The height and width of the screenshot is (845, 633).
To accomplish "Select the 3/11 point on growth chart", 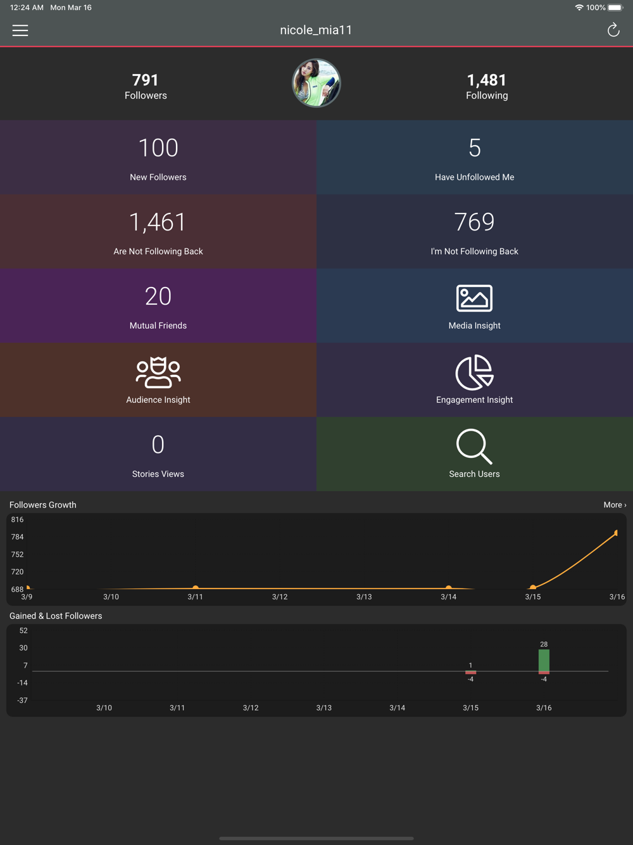I will [x=196, y=587].
